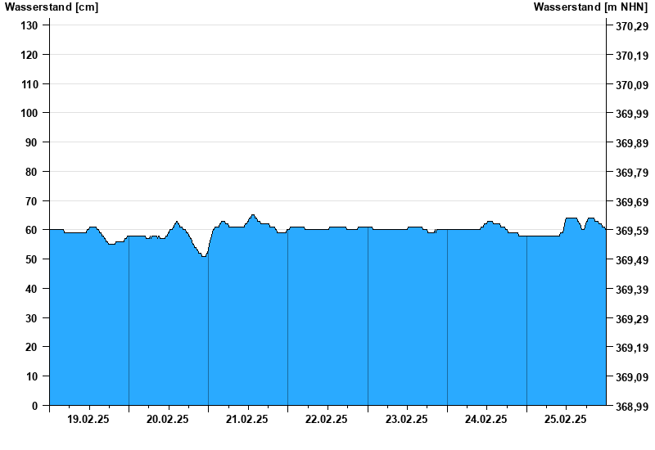
Task: Click the 60 value on left axis
Action: click(32, 230)
